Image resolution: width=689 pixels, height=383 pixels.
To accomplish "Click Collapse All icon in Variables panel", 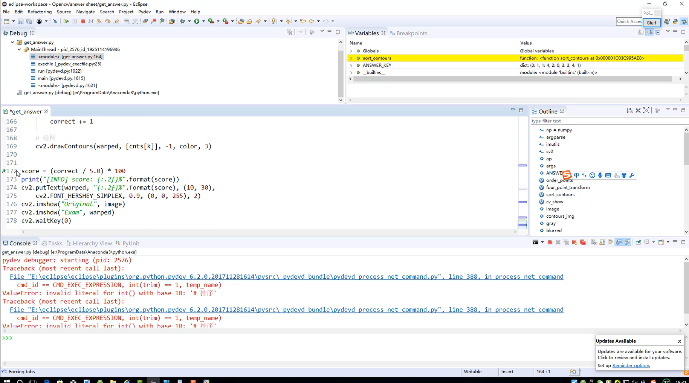I will pyautogui.click(x=658, y=32).
